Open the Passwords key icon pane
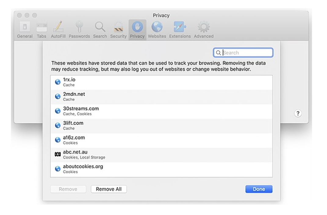 [79, 30]
